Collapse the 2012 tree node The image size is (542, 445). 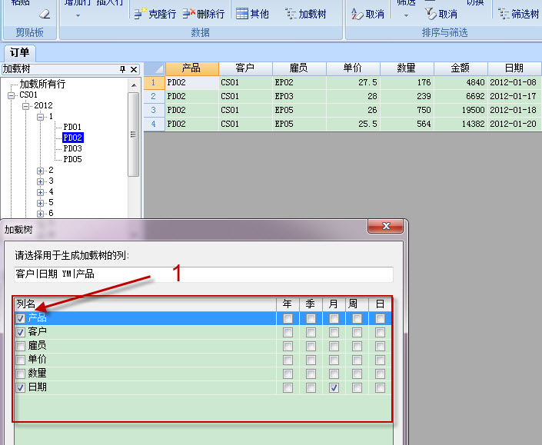(x=26, y=106)
